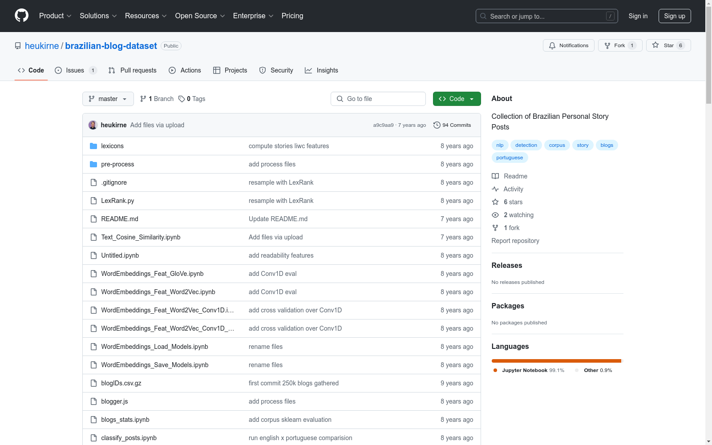Open the green Code dropdown button
Image resolution: width=712 pixels, height=445 pixels.
457,99
